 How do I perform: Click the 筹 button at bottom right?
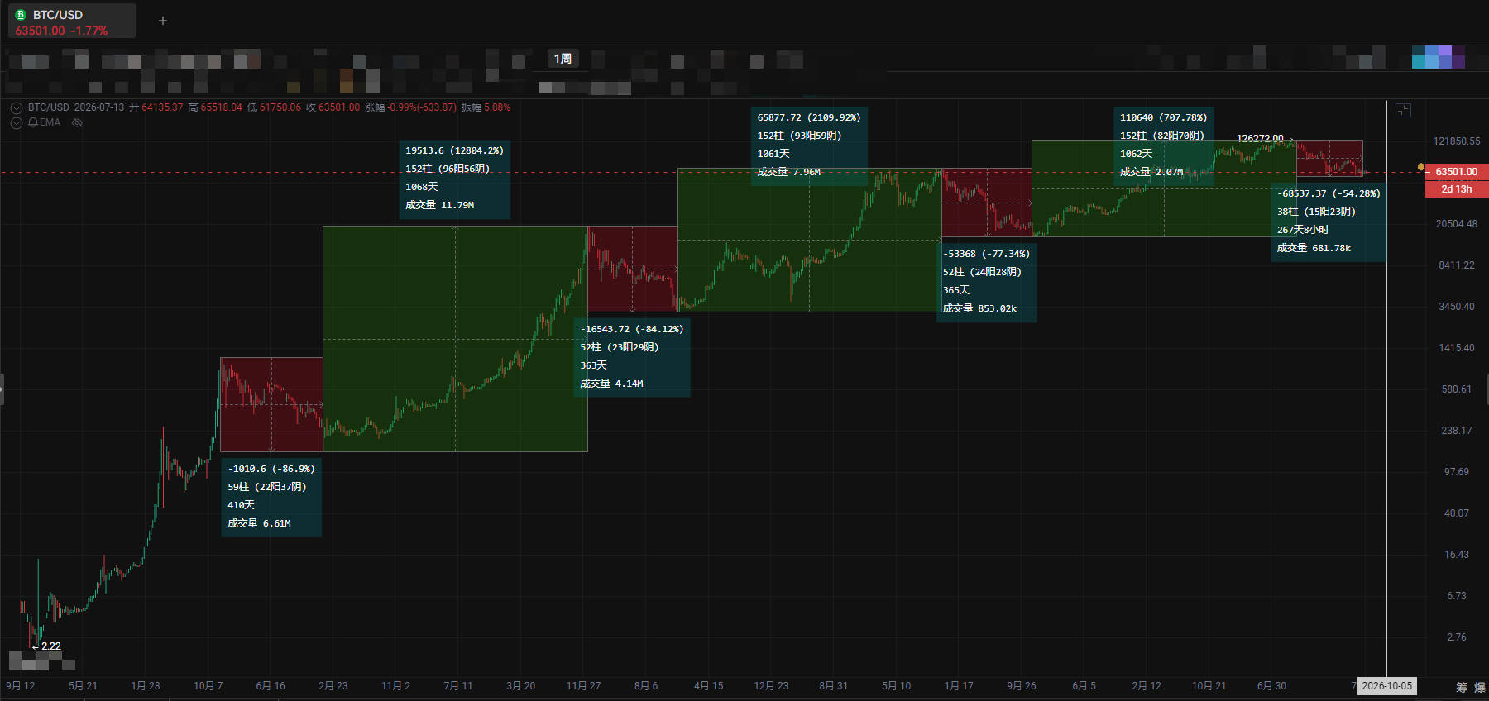click(x=1462, y=687)
